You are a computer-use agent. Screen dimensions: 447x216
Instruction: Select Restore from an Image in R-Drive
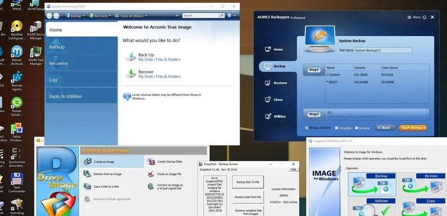point(102,174)
